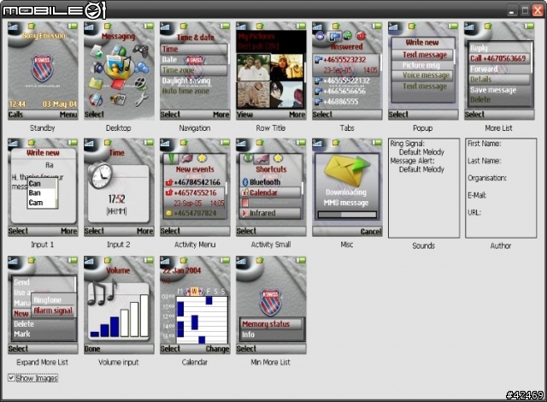Open the Activity Small preview thumbnail
Viewport: 547px width, 402px height.
pyautogui.click(x=271, y=187)
